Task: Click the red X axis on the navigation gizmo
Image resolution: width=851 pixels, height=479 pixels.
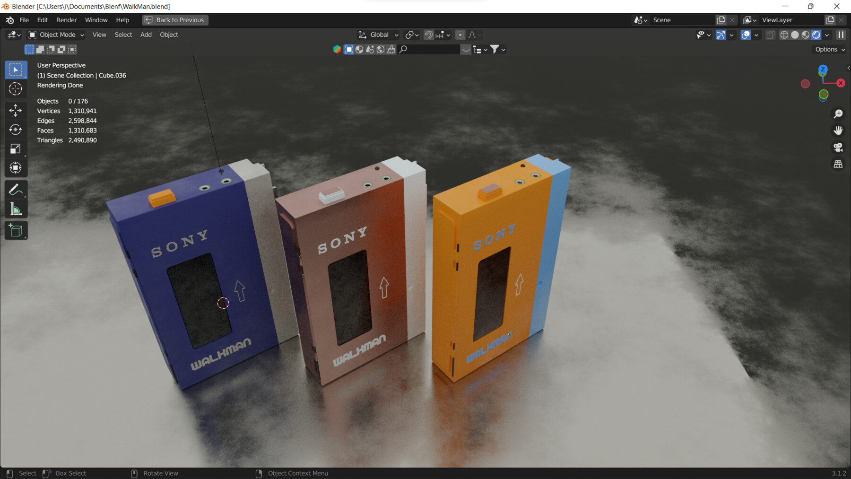Action: (x=840, y=83)
